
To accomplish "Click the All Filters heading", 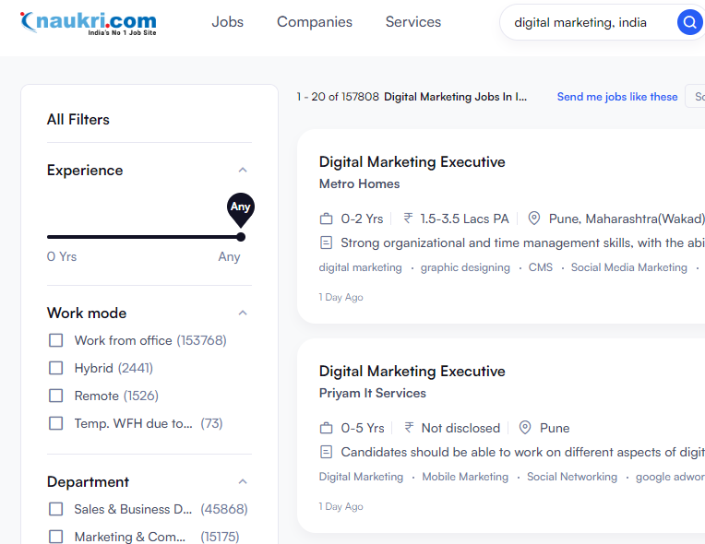I will coord(78,120).
